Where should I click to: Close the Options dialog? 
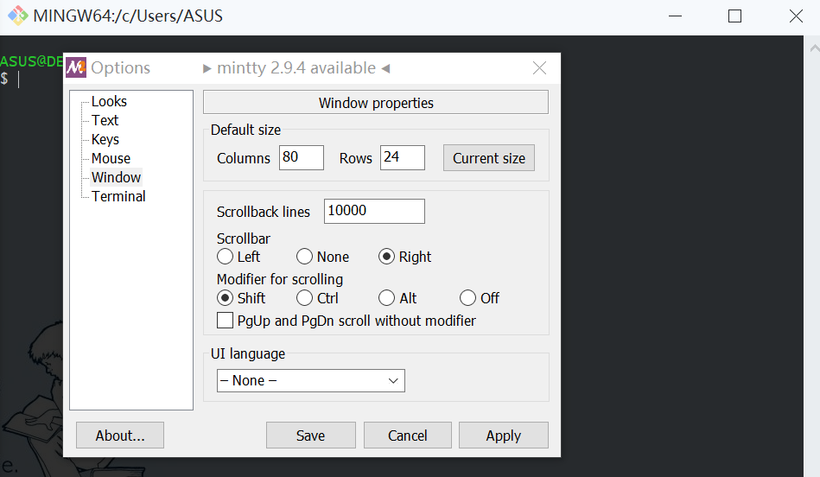tap(539, 68)
